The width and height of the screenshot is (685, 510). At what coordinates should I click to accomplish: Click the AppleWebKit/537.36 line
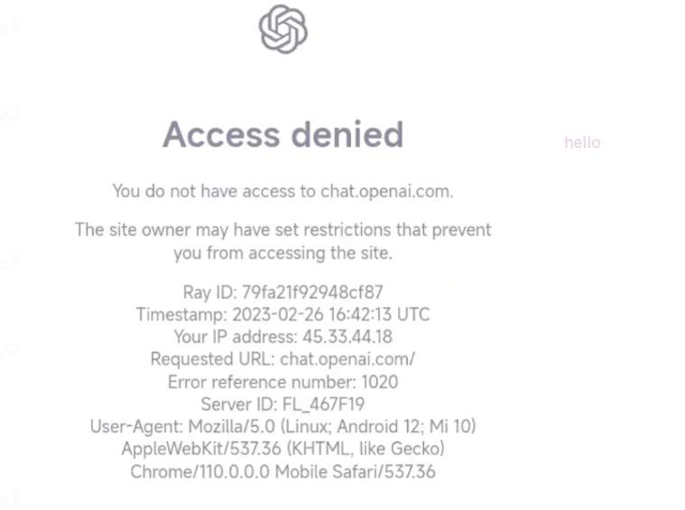click(x=282, y=449)
